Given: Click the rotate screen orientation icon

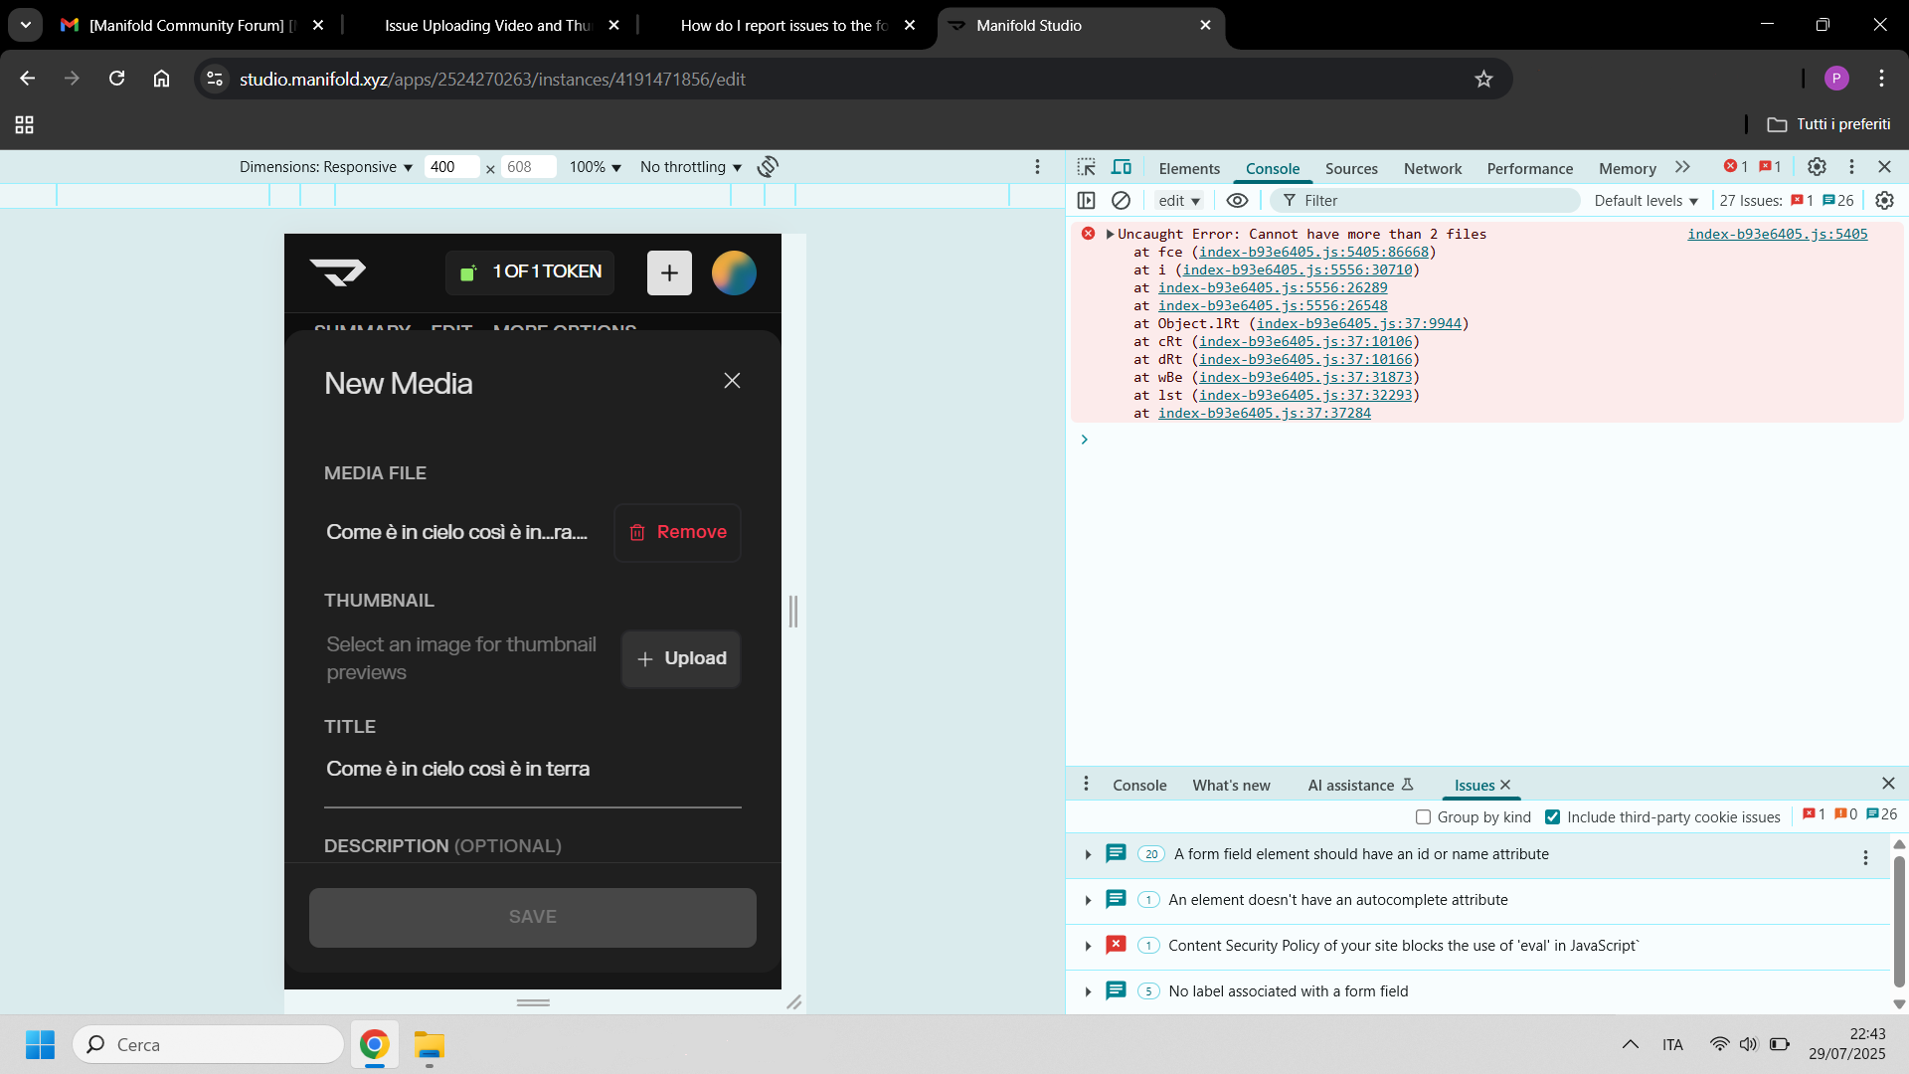Looking at the screenshot, I should click(x=768, y=167).
